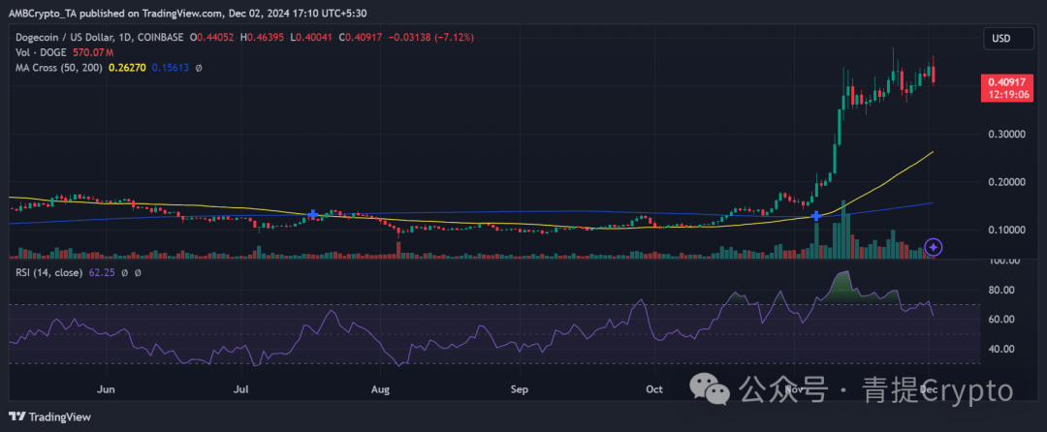
Task: Click the yellow 50 MA value 0.26270
Action: click(x=128, y=68)
